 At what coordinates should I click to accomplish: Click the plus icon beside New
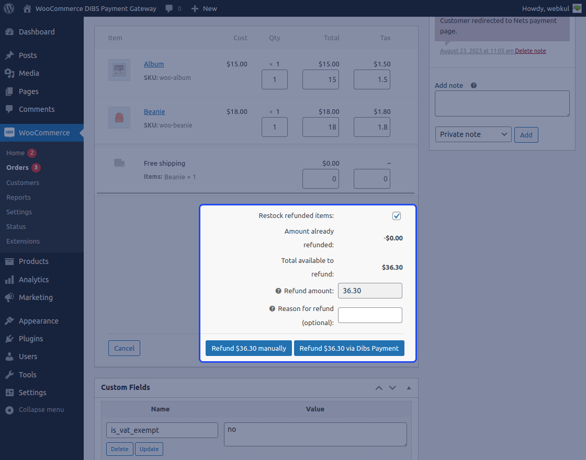tap(195, 8)
